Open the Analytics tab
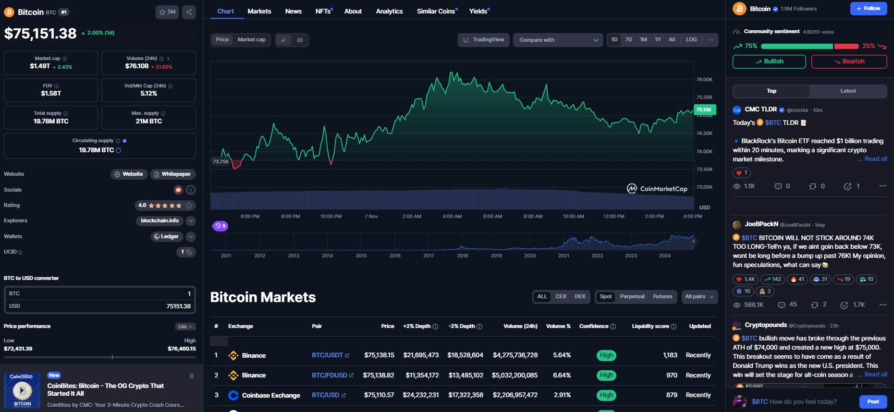This screenshot has height=412, width=894. click(389, 11)
